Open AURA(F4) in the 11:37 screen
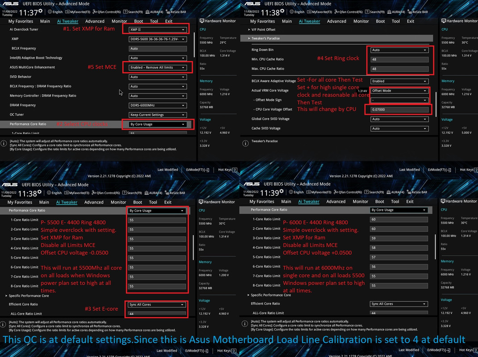The image size is (478, 357). [x=154, y=12]
